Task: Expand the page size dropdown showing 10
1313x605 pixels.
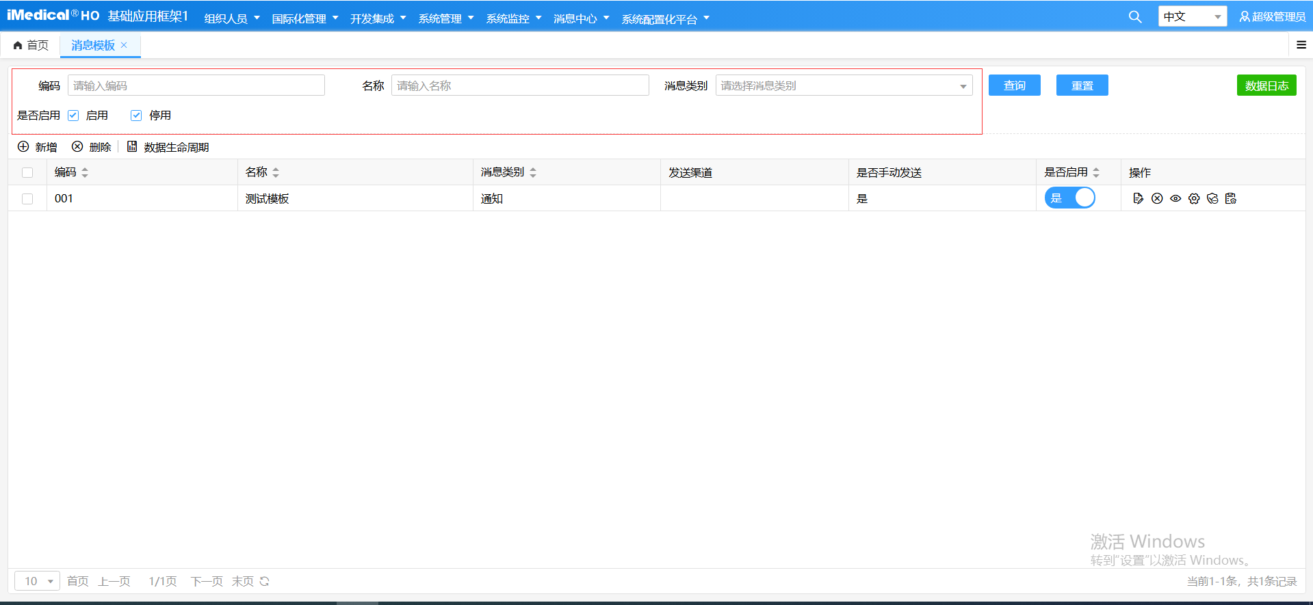Action: pos(38,581)
